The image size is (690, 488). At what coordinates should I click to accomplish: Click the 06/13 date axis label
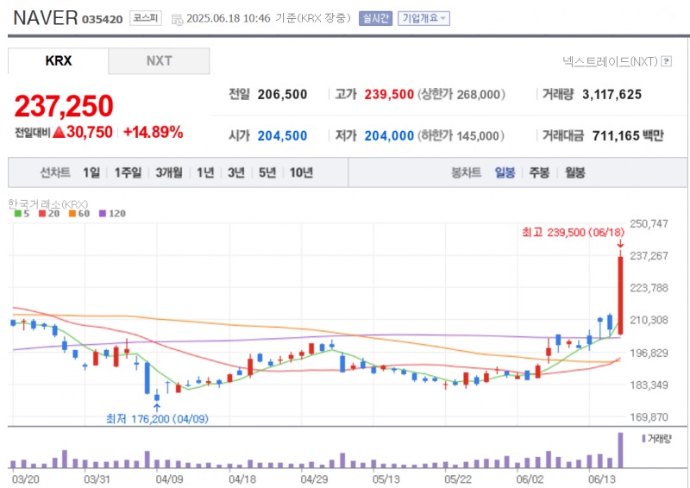click(601, 479)
